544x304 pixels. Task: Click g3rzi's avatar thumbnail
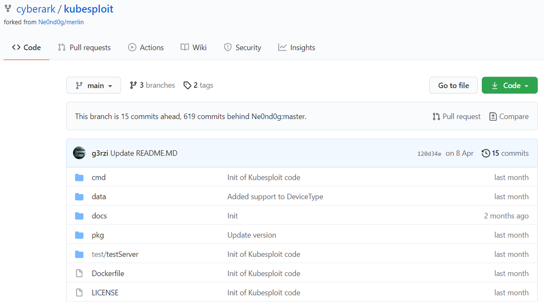pos(79,153)
